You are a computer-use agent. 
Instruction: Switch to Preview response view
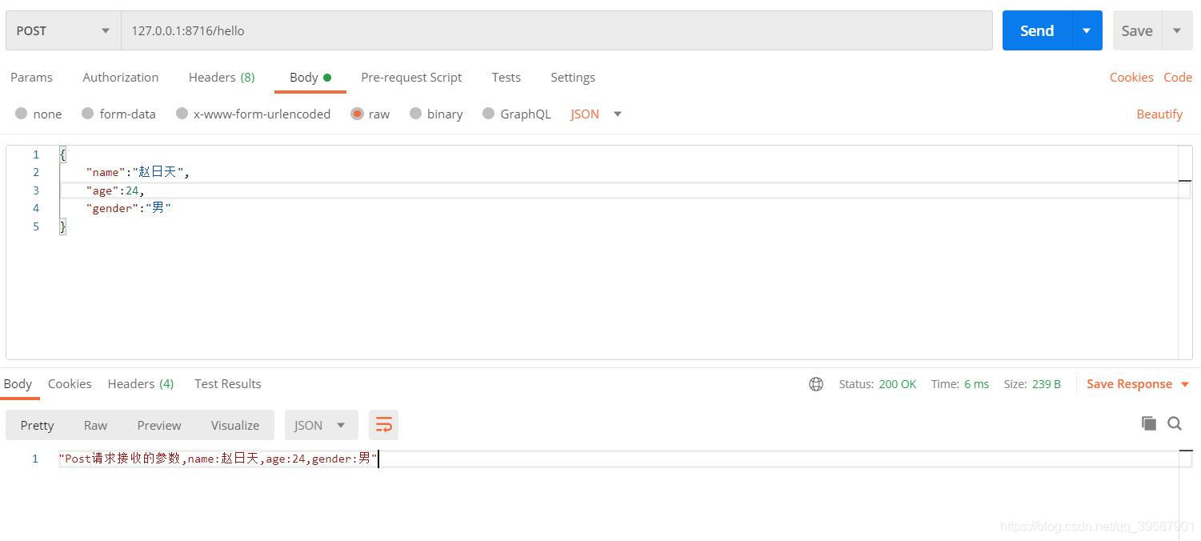(159, 425)
